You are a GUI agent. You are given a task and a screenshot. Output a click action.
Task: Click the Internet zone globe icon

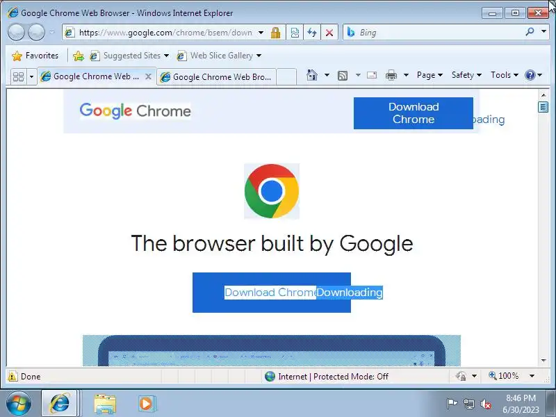tap(270, 376)
